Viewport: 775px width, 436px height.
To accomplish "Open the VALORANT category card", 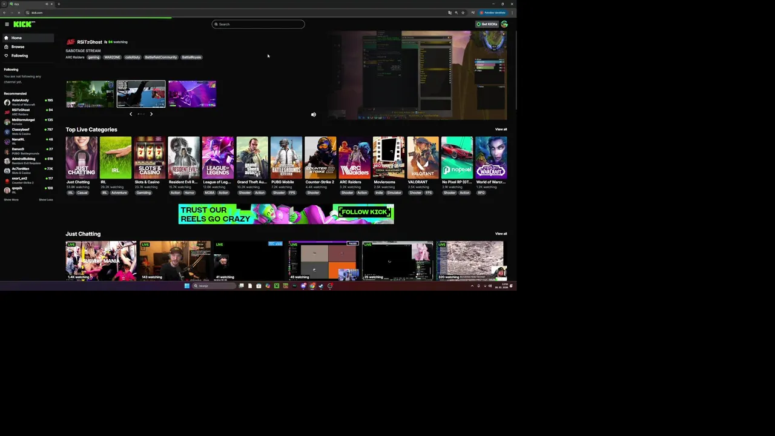I will (x=423, y=157).
